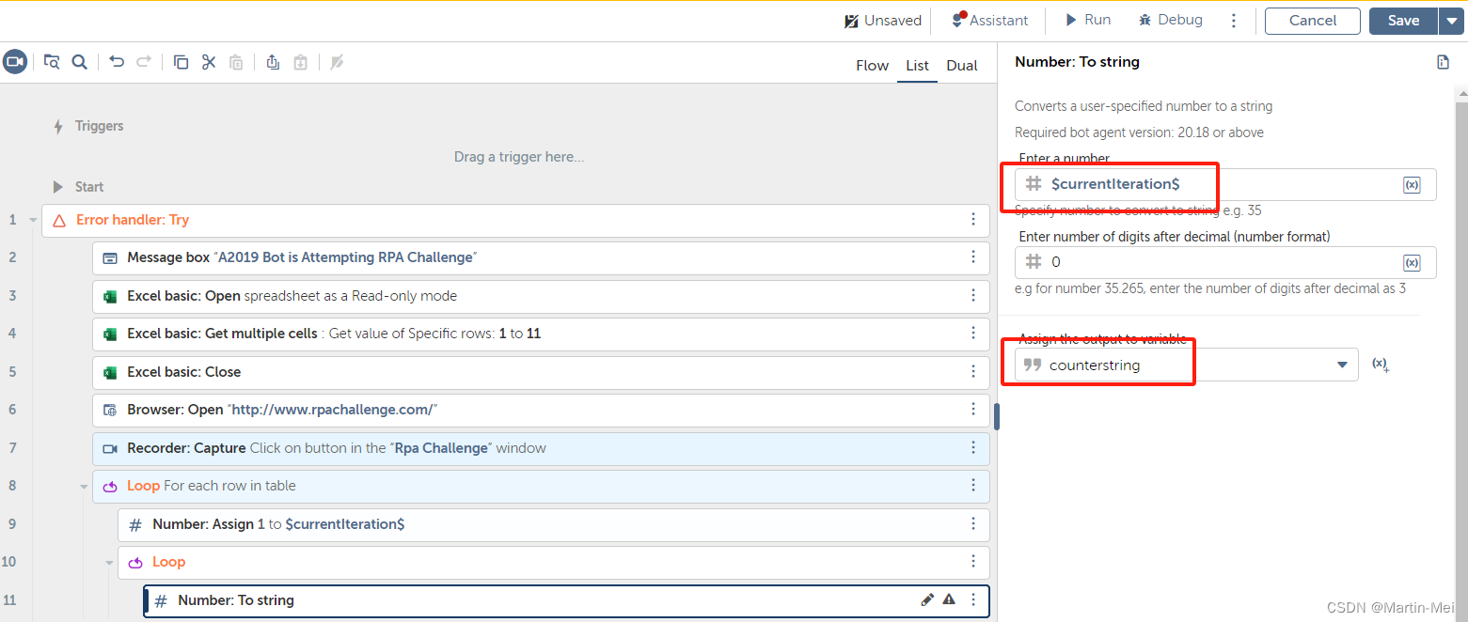
Task: Click the Save button
Action: point(1403,21)
